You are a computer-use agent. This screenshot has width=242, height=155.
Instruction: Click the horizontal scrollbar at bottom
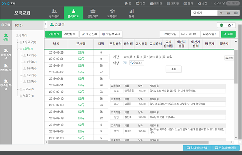tap(128, 142)
